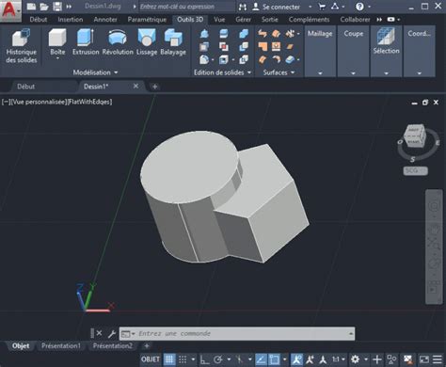
Task: Toggle isolate objects icon in status bar
Action: [x=391, y=359]
